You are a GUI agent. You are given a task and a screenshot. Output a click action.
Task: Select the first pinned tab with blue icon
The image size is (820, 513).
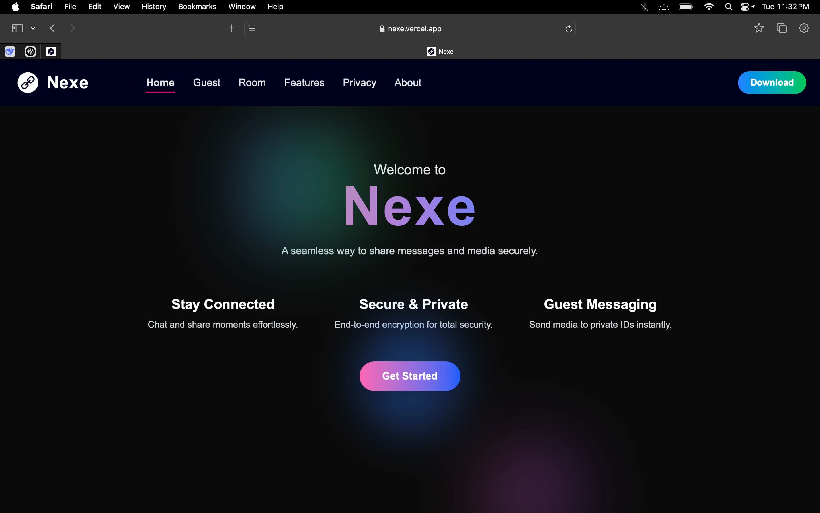click(10, 52)
